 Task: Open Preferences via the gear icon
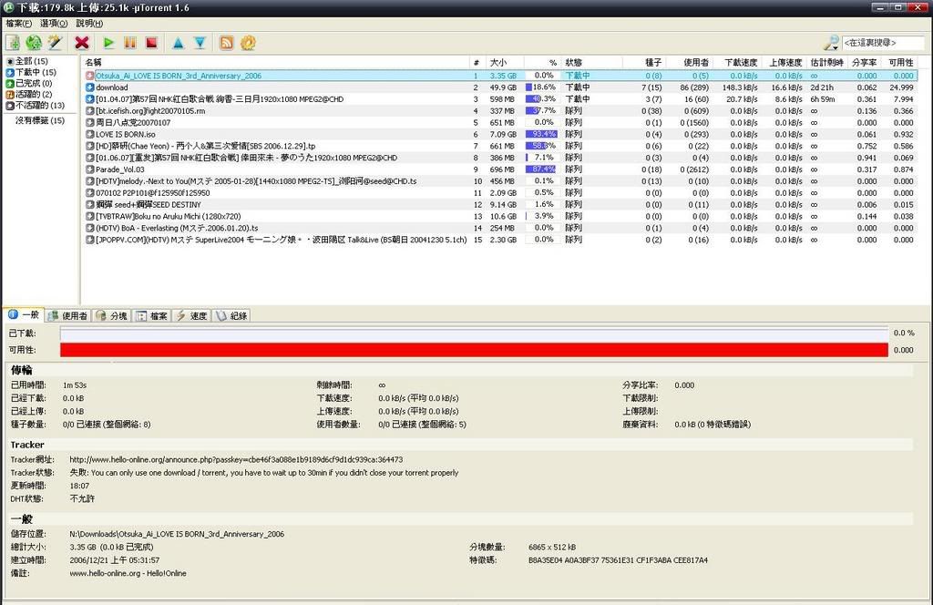coord(248,43)
